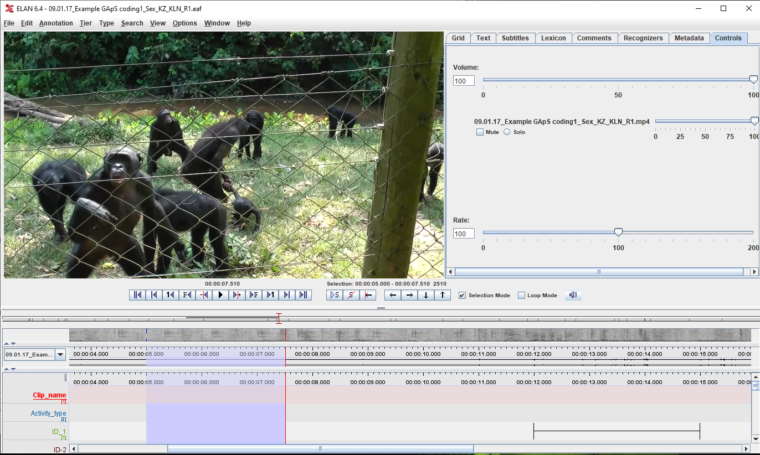Open the Tier menu
760x455 pixels.
point(86,23)
